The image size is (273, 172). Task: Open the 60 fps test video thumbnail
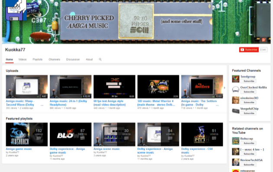(114, 87)
